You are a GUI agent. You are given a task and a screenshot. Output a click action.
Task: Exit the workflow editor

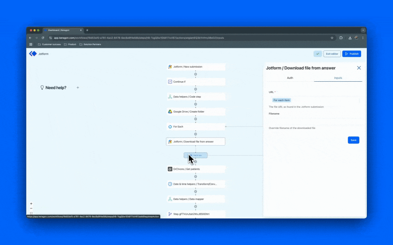click(x=332, y=54)
